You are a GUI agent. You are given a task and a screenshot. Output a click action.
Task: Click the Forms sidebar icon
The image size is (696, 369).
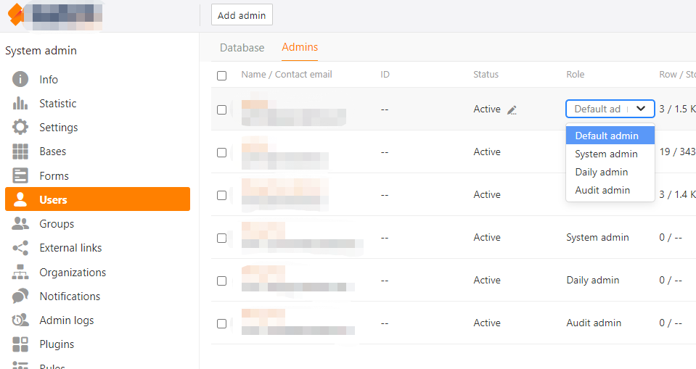pos(20,175)
